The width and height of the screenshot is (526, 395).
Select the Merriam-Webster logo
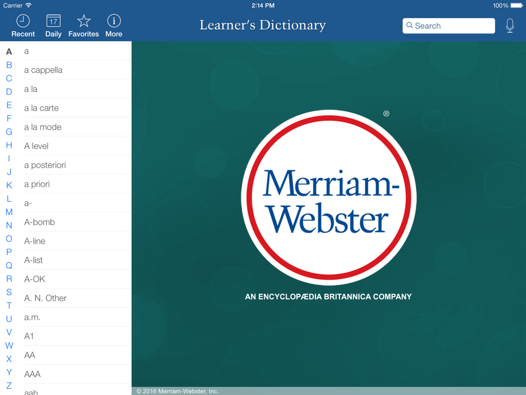point(328,197)
